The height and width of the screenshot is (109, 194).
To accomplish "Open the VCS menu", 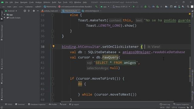I will tap(71, 2).
